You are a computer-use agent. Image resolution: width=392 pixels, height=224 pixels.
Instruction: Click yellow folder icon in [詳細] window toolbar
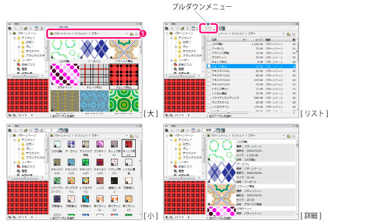coord(182,131)
